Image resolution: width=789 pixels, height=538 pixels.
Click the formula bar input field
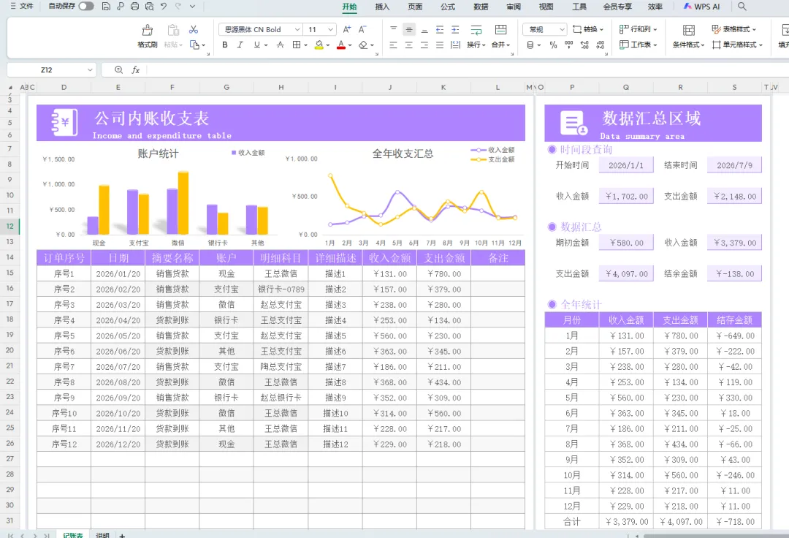pos(467,70)
